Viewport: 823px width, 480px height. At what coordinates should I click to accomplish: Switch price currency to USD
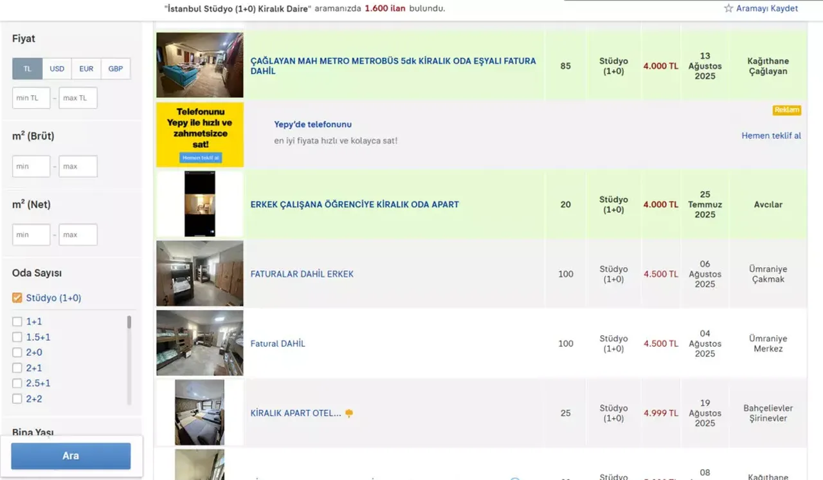tap(57, 69)
